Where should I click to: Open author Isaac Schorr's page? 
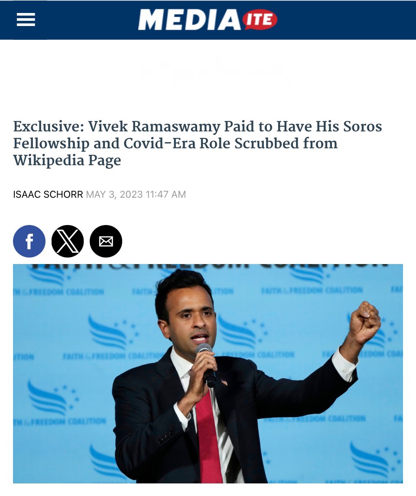click(x=48, y=194)
